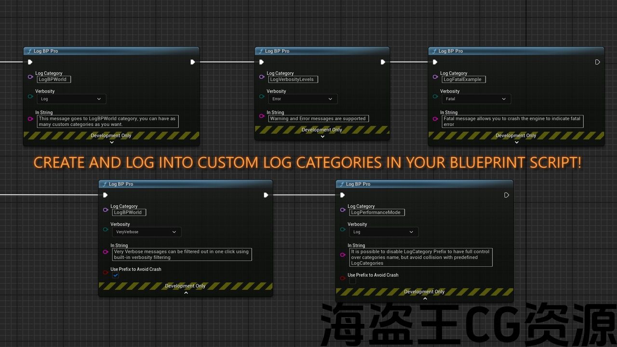
Task: Collapse the LogPerformanceMode node's advanced pins
Action: (x=425, y=298)
